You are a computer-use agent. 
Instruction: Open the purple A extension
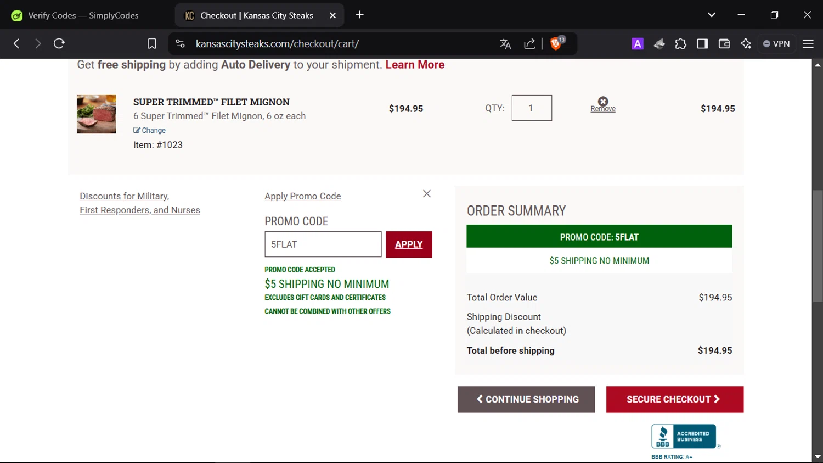pyautogui.click(x=638, y=44)
